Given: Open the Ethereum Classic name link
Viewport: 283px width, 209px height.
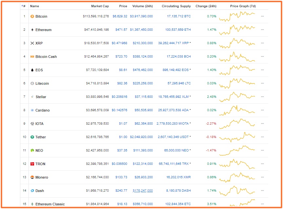Looking at the screenshot, I should click(50, 204).
